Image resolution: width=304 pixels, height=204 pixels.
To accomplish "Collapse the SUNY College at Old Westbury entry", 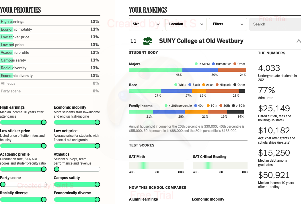I will [x=299, y=41].
